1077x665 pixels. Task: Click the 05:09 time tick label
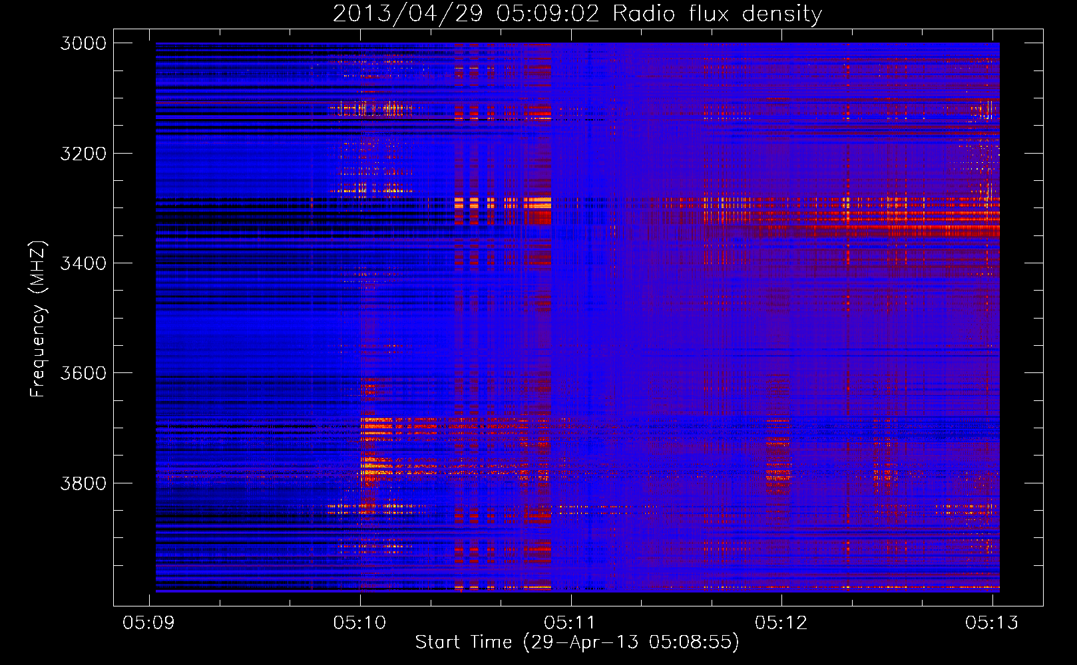[149, 622]
